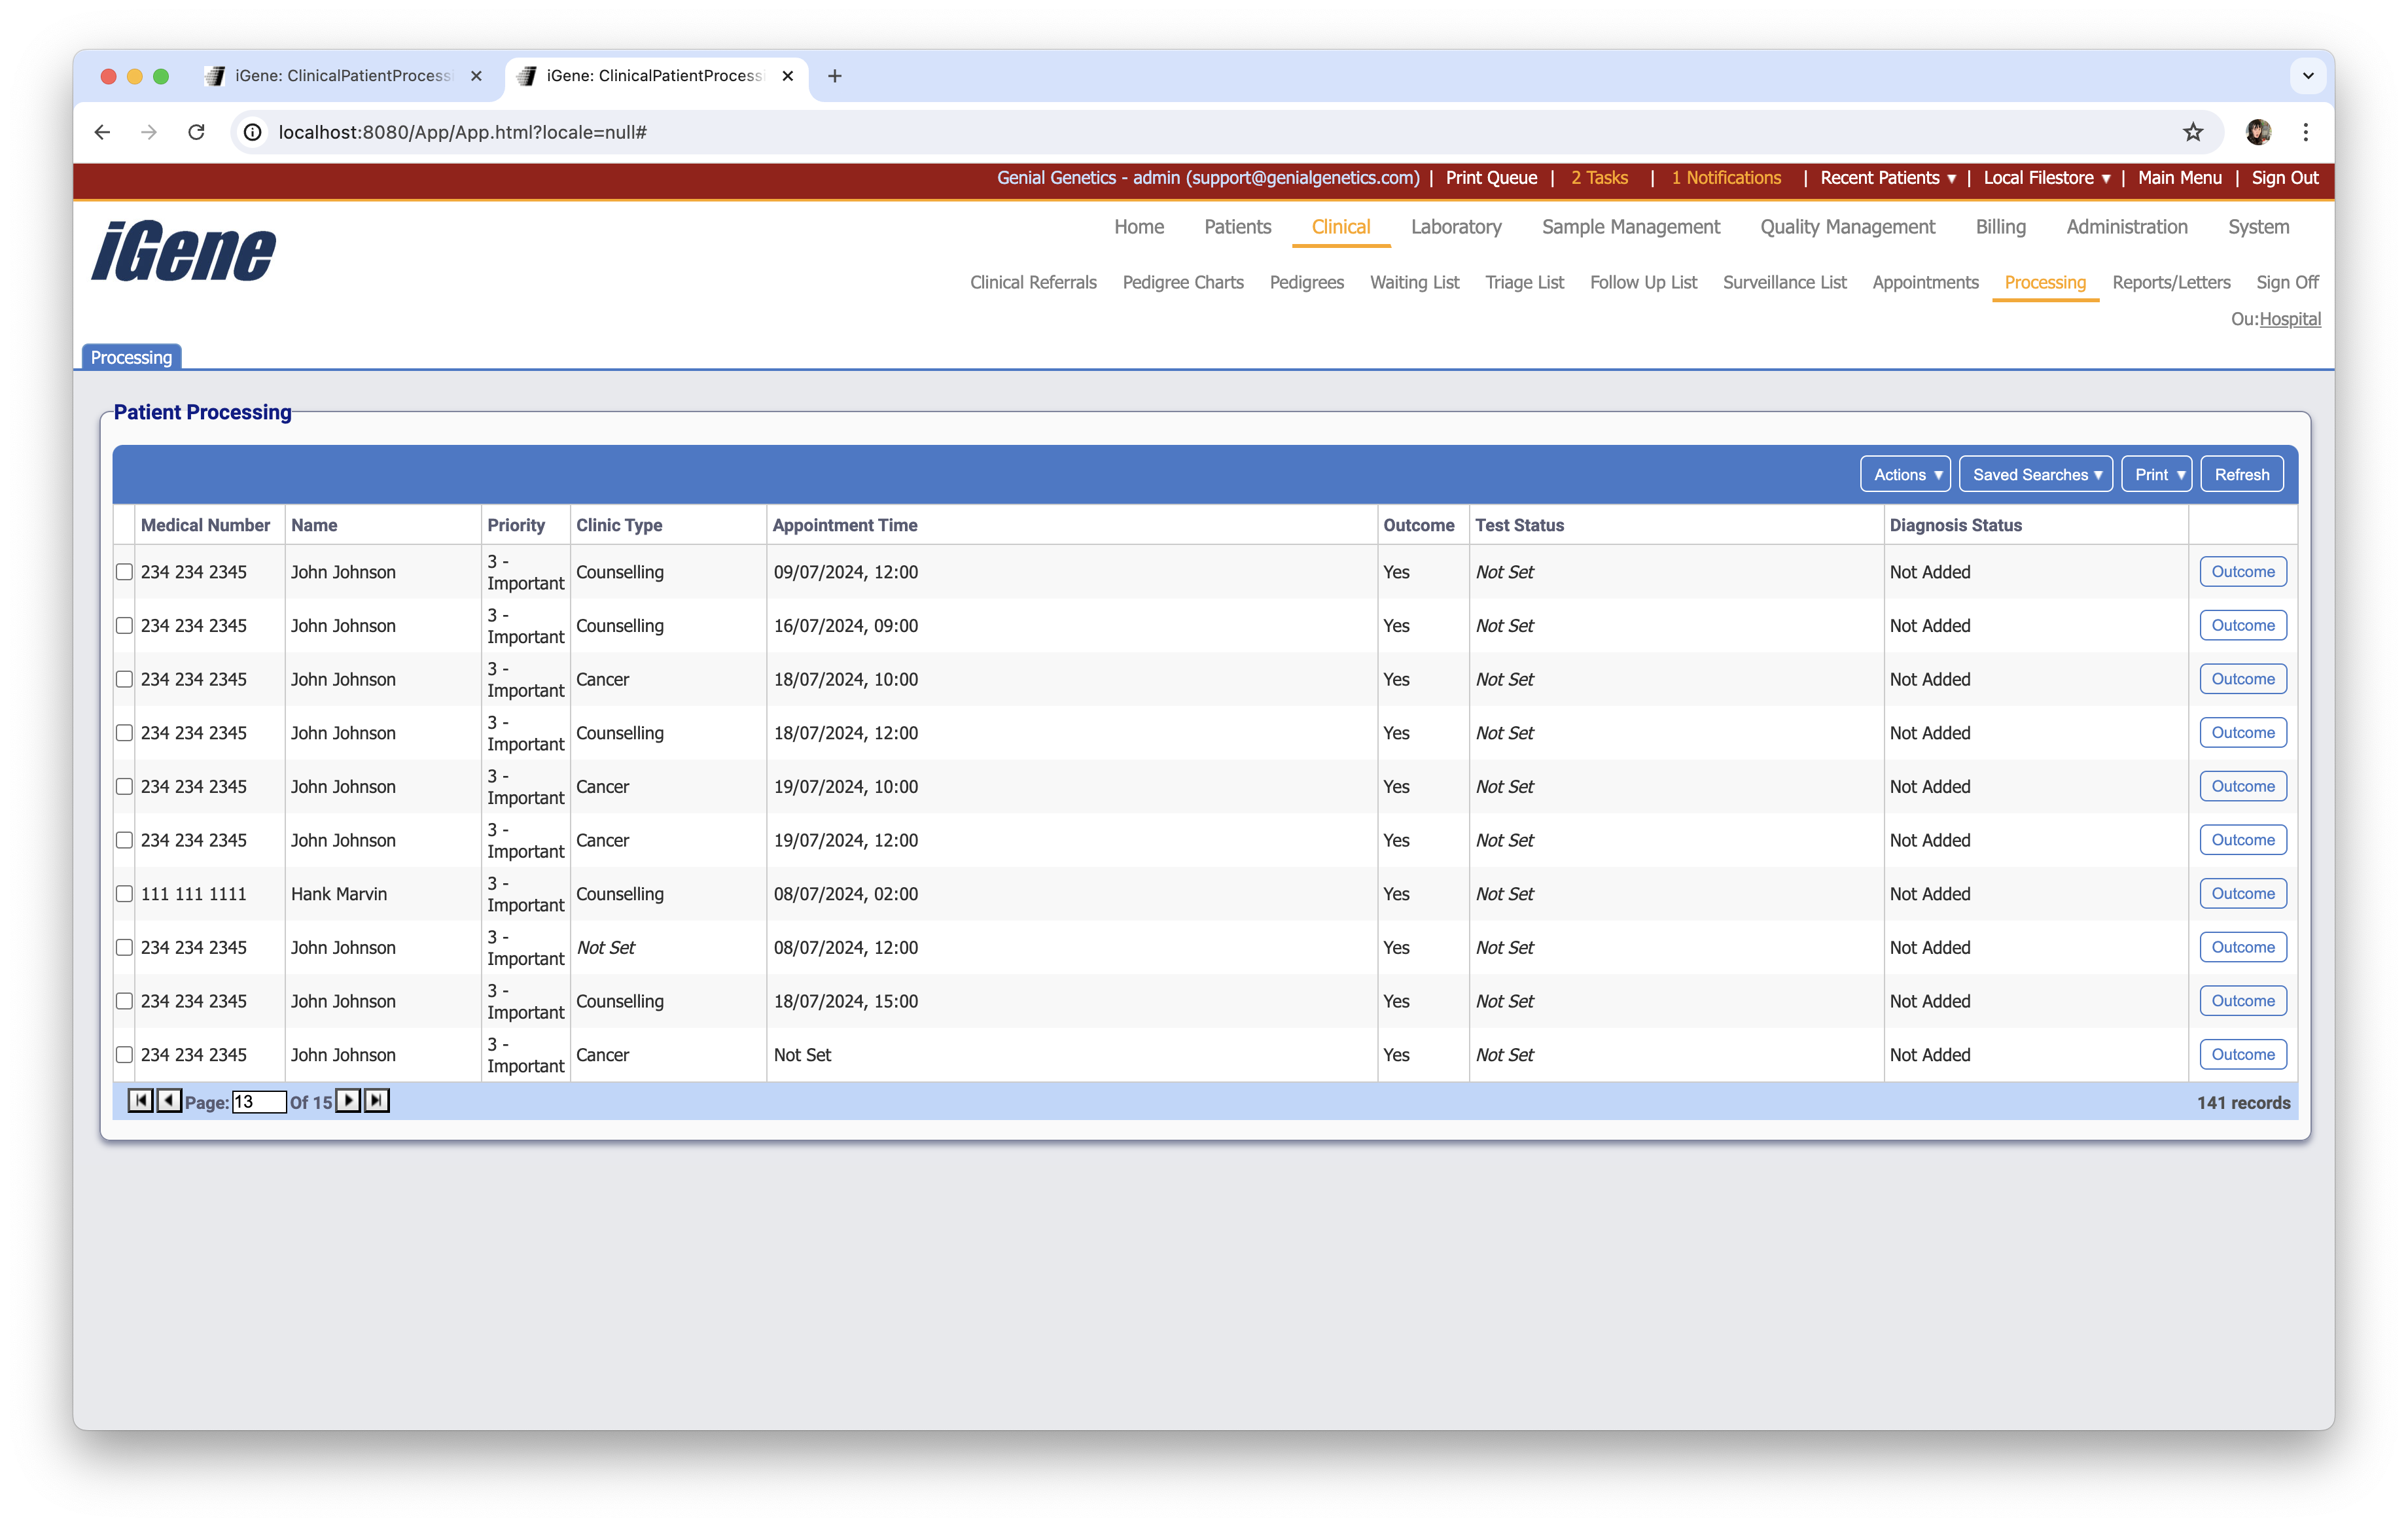Tick the checkbox on the last table row

[124, 1054]
